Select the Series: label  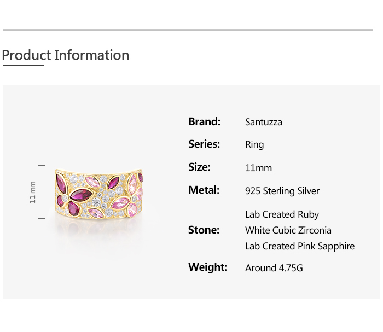click(x=204, y=144)
